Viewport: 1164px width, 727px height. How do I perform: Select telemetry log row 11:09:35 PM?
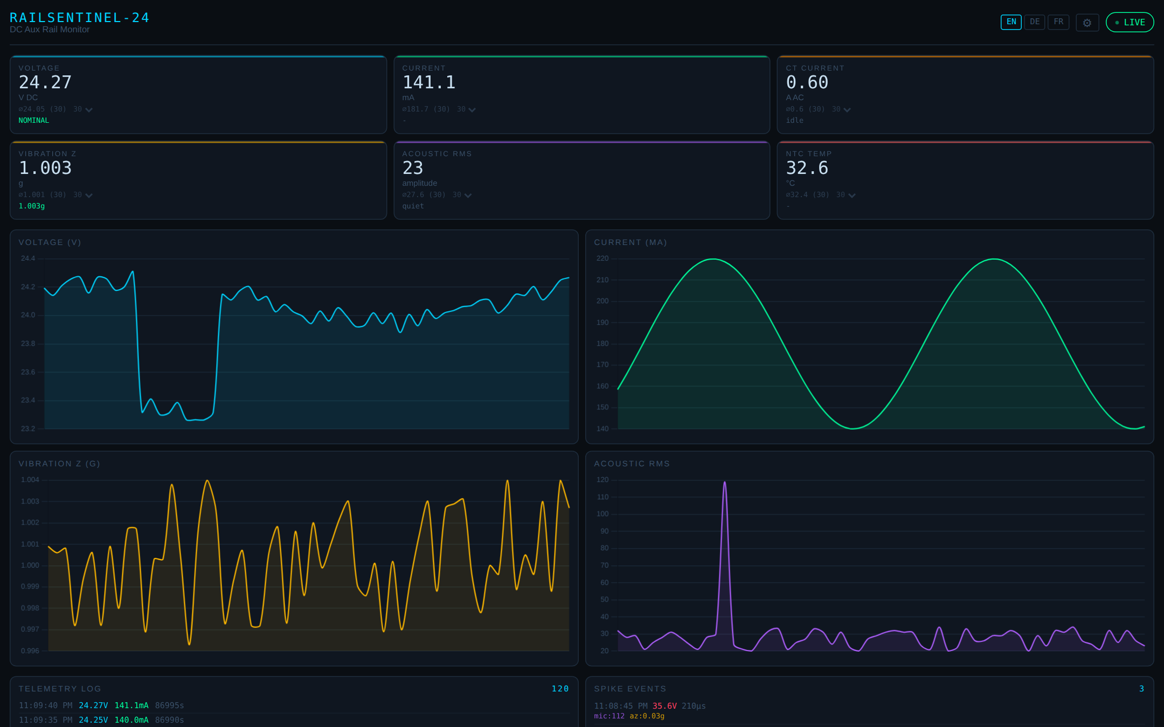294,720
